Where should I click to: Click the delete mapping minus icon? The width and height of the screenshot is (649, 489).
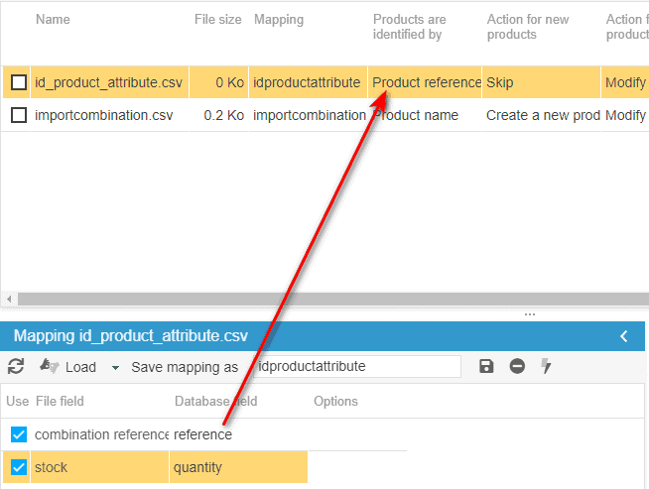(517, 366)
